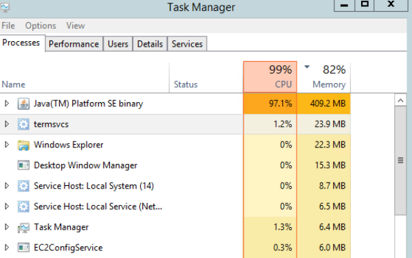Click the 0.3% CPU value for EC2ConfigService
This screenshot has width=412, height=258.
283,248
